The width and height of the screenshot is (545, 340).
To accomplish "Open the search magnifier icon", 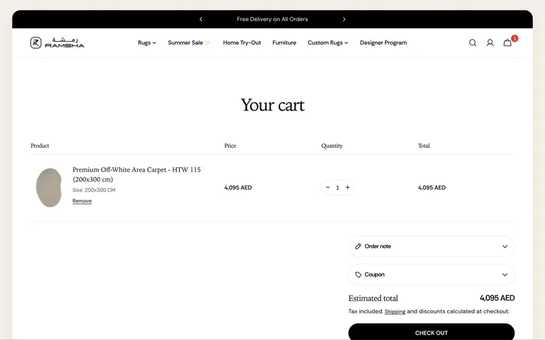I will point(472,43).
